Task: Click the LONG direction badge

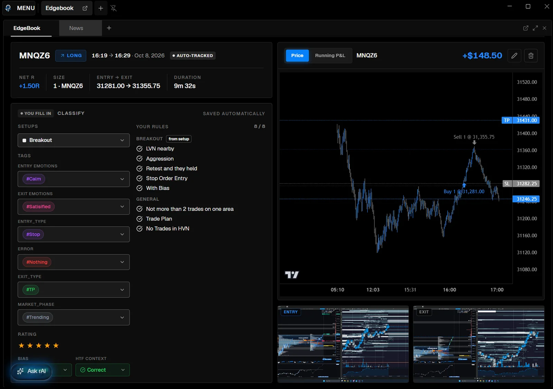Action: [71, 56]
